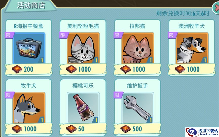Click the 剩余兑换时间 countdown text

pyautogui.click(x=183, y=13)
